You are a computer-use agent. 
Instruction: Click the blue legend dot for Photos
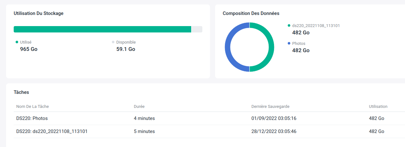pos(289,43)
